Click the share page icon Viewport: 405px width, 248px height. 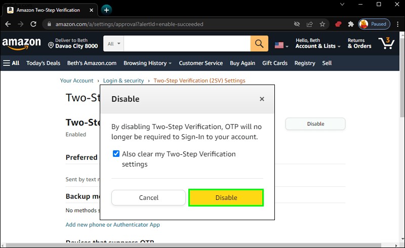pyautogui.click(x=309, y=24)
